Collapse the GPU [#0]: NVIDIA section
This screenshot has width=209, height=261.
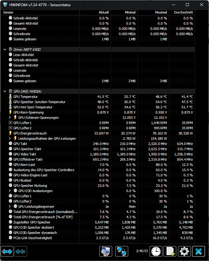click(5, 91)
